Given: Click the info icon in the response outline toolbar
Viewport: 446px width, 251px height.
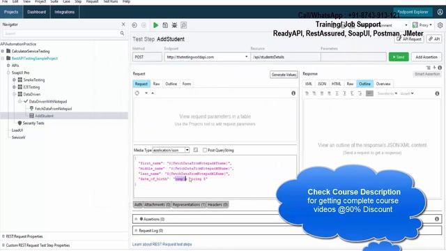Looking at the screenshot, I should (x=437, y=93).
